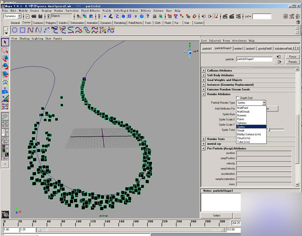Pick the Move tool in toolbox
The image size is (302, 236).
click(5, 58)
